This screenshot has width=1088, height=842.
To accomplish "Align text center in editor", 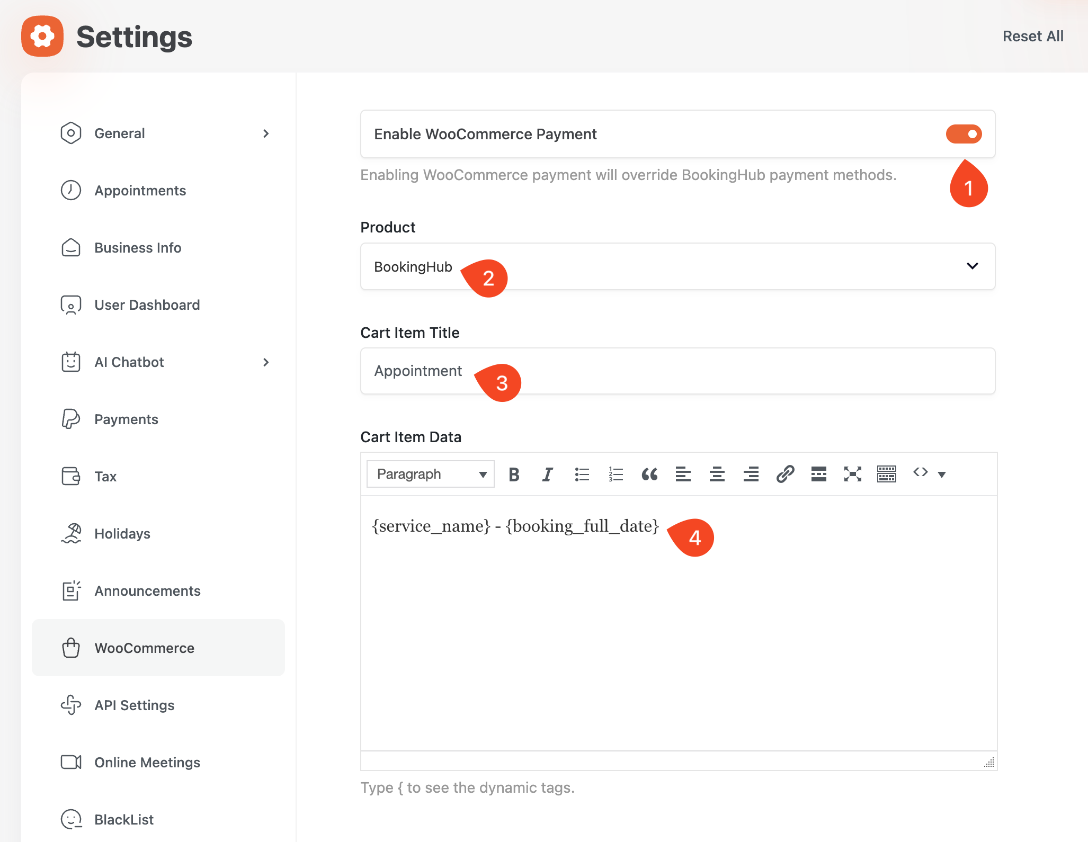I will (x=717, y=474).
